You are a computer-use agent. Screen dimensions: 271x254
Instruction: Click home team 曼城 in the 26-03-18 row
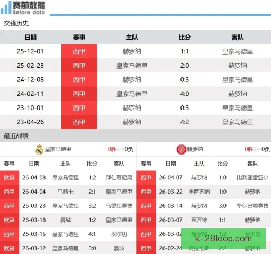(x=66, y=220)
